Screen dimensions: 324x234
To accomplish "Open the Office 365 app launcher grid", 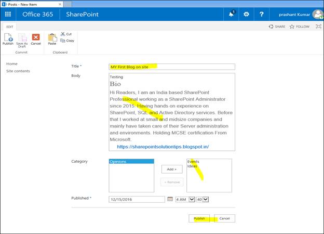I will pos(8,14).
